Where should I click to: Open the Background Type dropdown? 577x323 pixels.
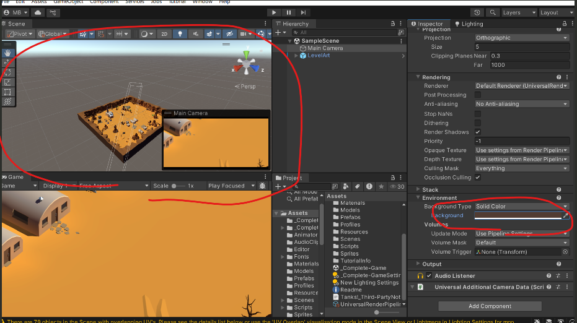point(522,207)
